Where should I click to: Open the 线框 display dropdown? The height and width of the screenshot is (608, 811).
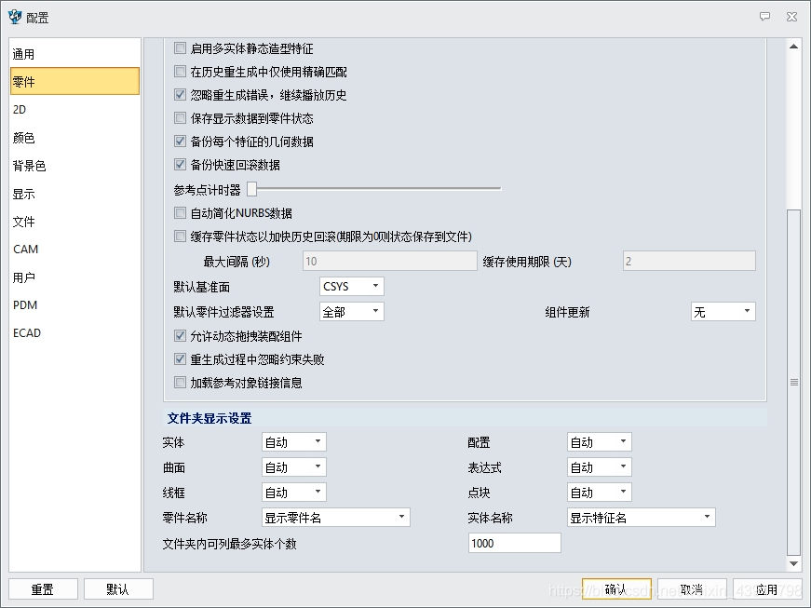294,493
